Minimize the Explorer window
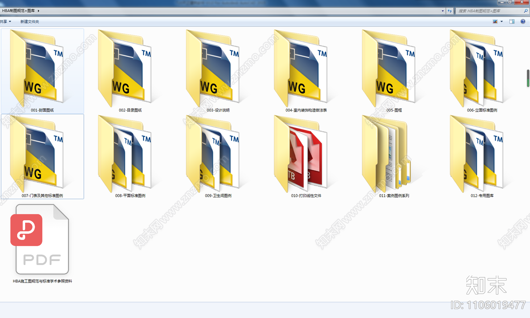Viewport: 530px width, 318px height. (502, 2)
